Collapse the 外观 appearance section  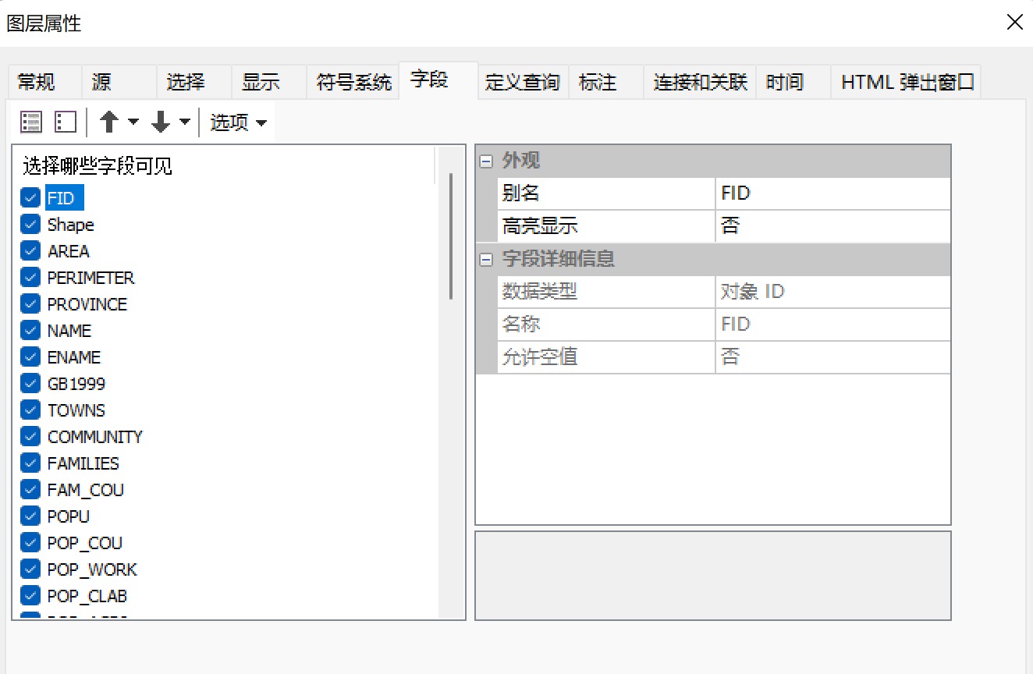pyautogui.click(x=486, y=161)
